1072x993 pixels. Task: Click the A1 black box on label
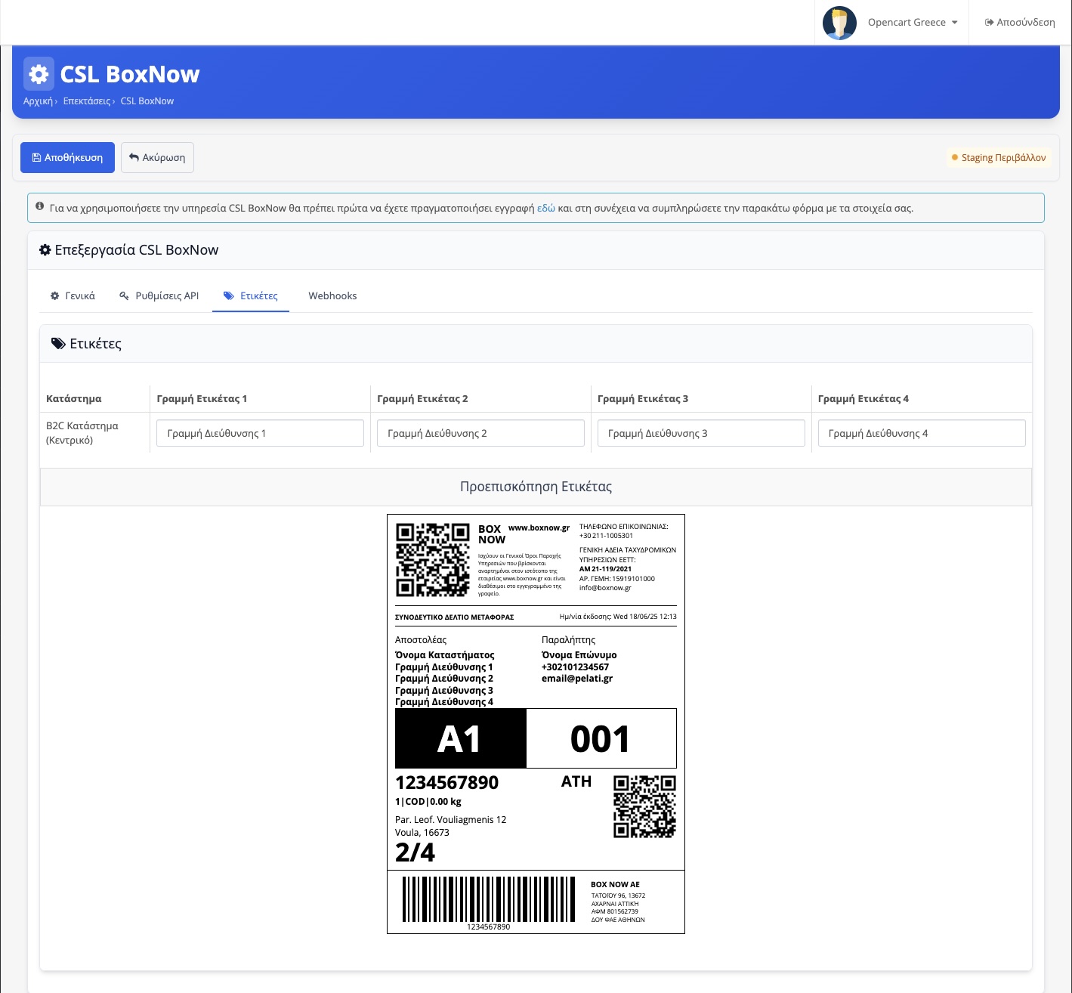coord(461,738)
